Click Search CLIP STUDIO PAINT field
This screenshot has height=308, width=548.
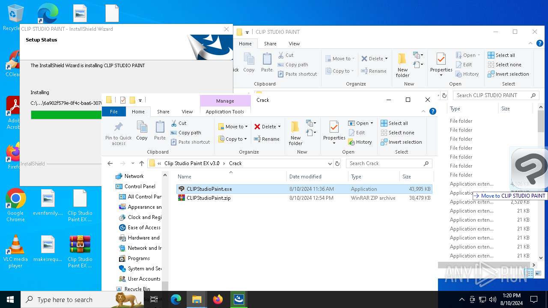coord(496,95)
